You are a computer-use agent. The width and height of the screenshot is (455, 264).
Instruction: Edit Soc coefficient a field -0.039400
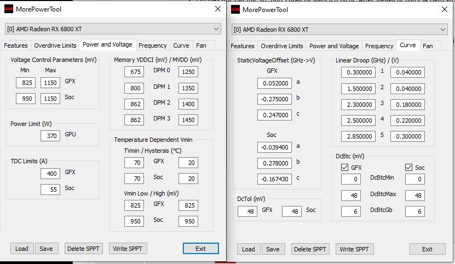(x=274, y=147)
